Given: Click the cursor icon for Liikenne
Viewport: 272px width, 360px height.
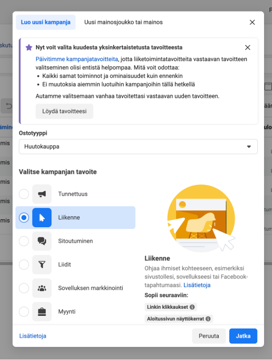Looking at the screenshot, I should point(42,217).
